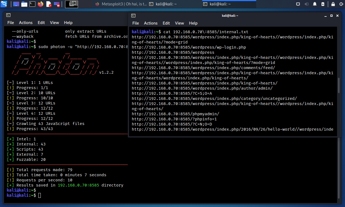
Task: Click the lock screen padlock icon
Action: coord(333,4)
